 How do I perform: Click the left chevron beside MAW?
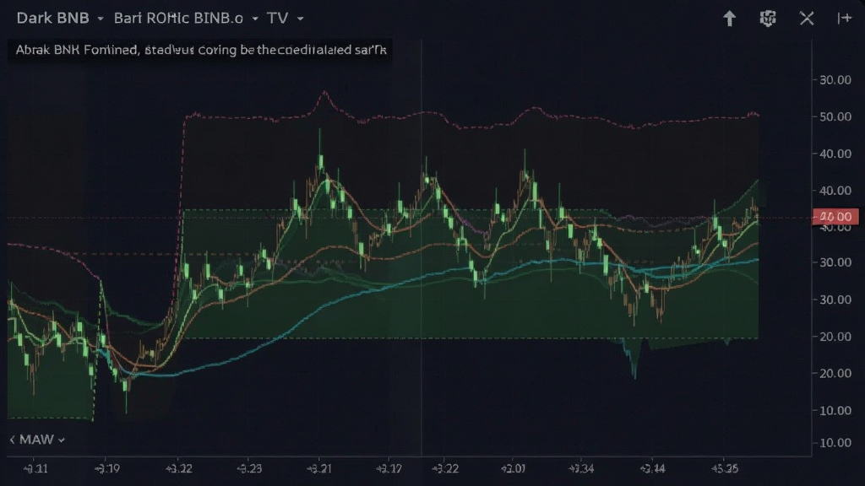(x=12, y=440)
